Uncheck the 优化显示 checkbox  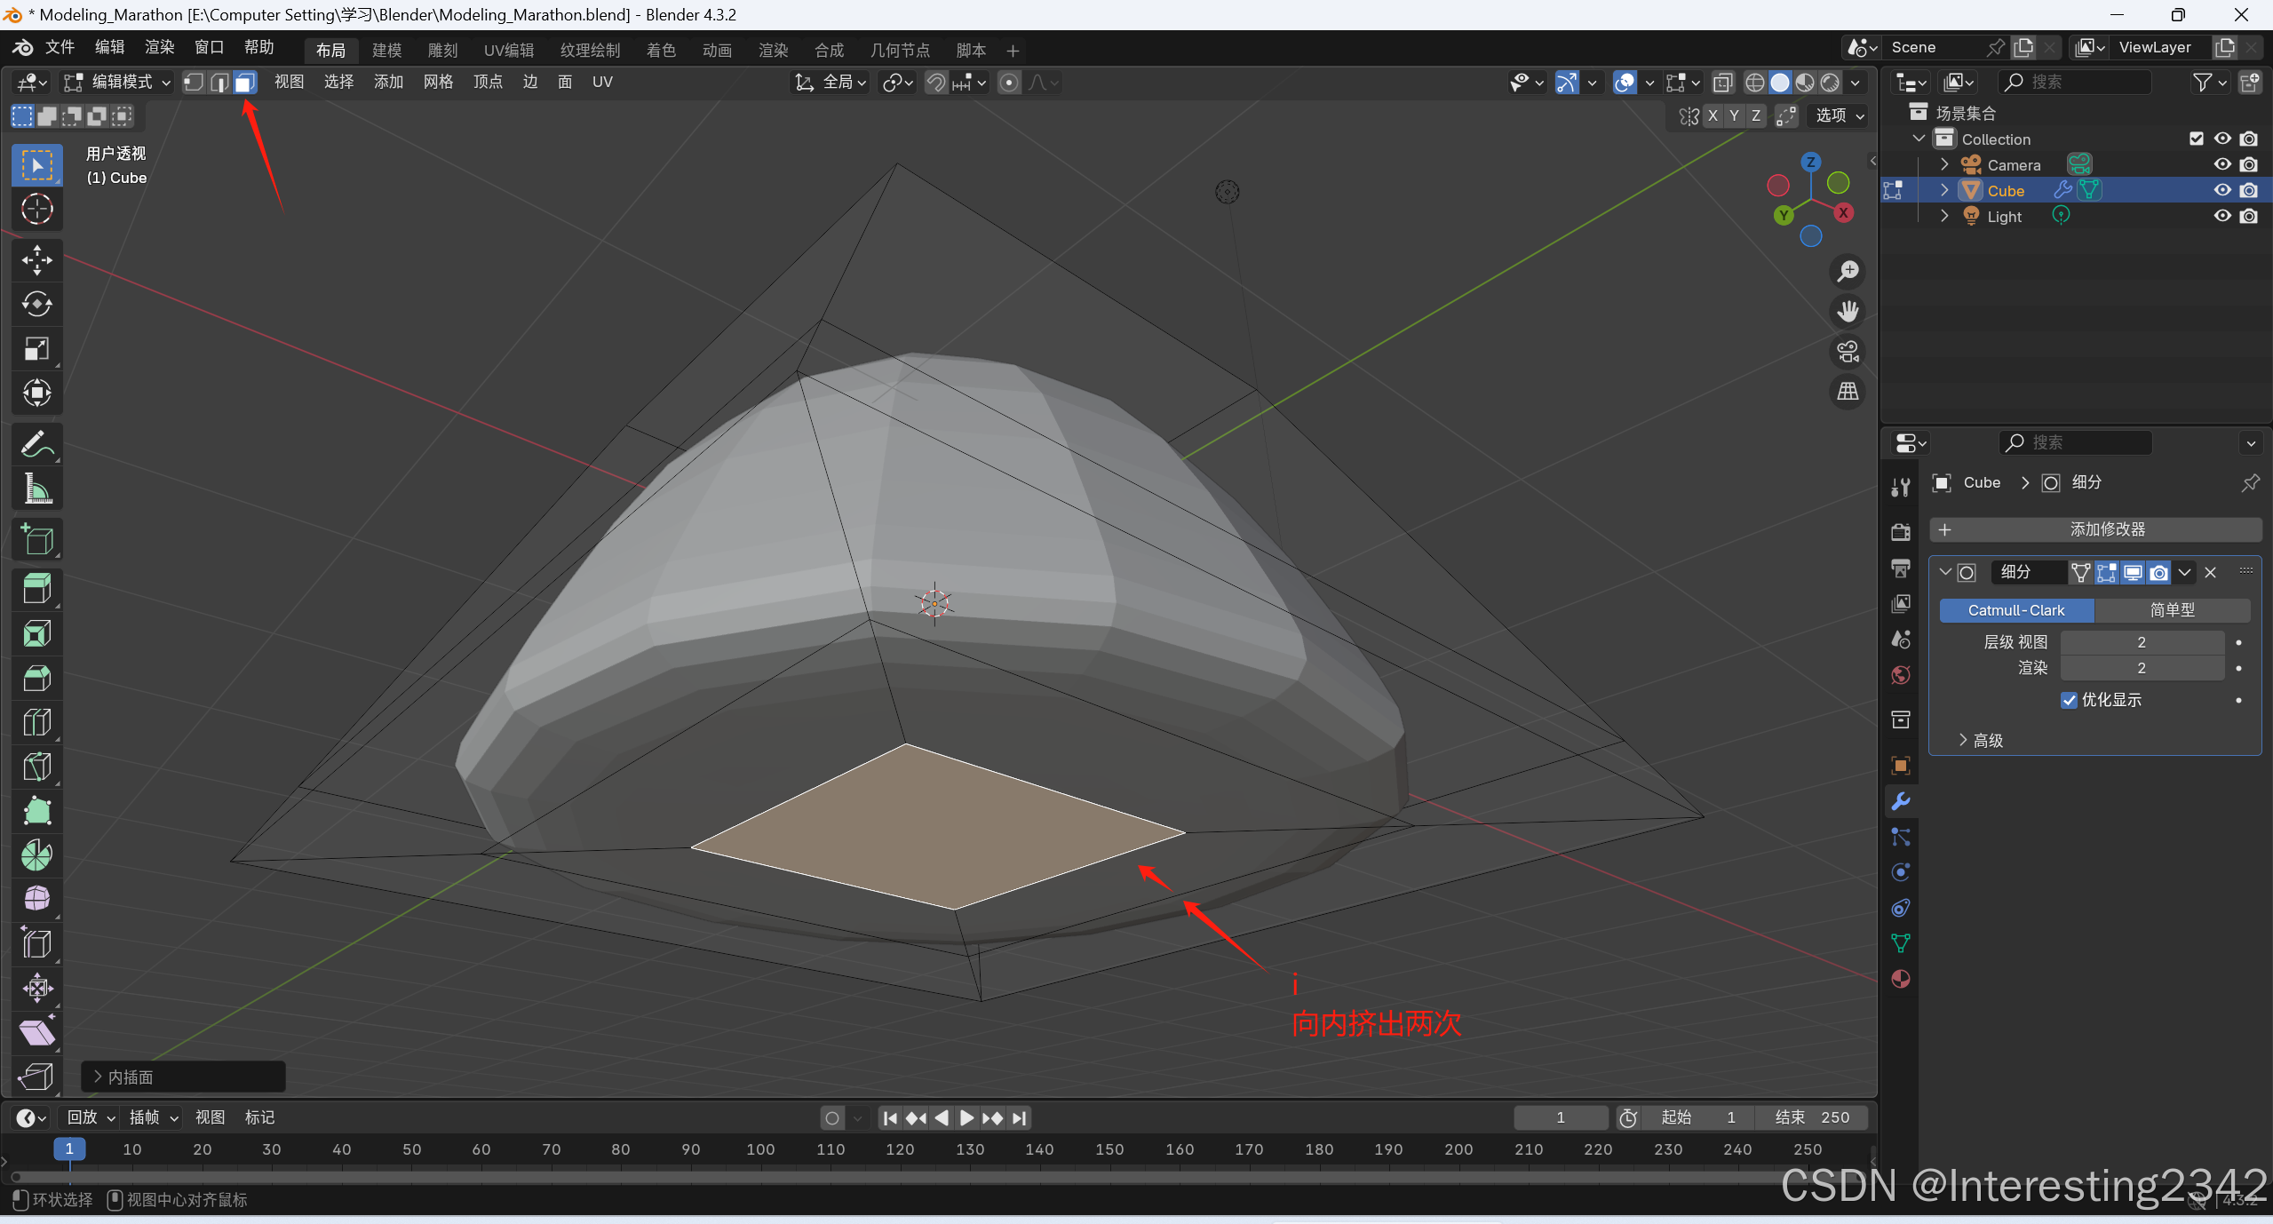(x=2069, y=700)
